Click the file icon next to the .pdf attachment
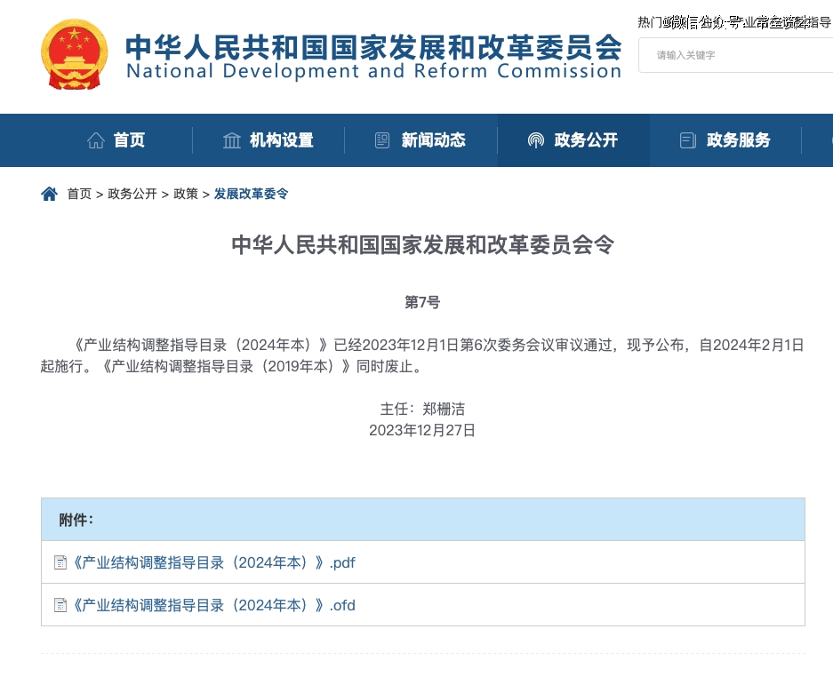The height and width of the screenshot is (677, 833). click(x=60, y=562)
